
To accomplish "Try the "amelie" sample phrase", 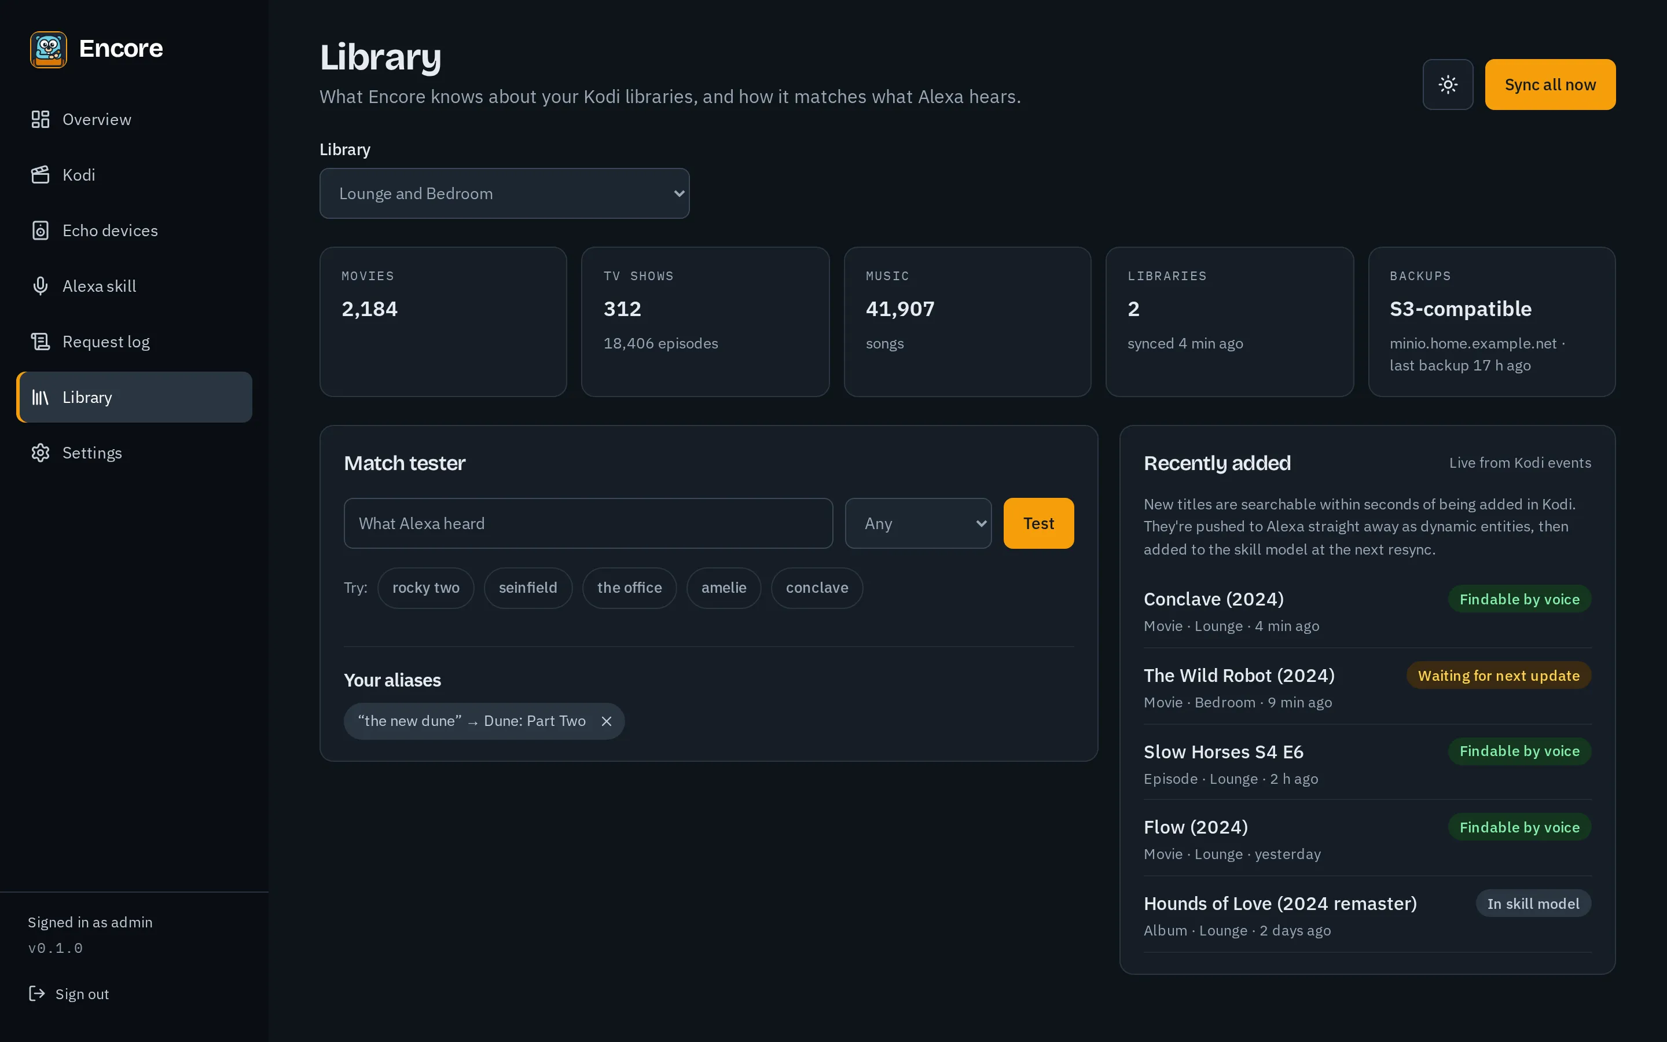I will (724, 588).
